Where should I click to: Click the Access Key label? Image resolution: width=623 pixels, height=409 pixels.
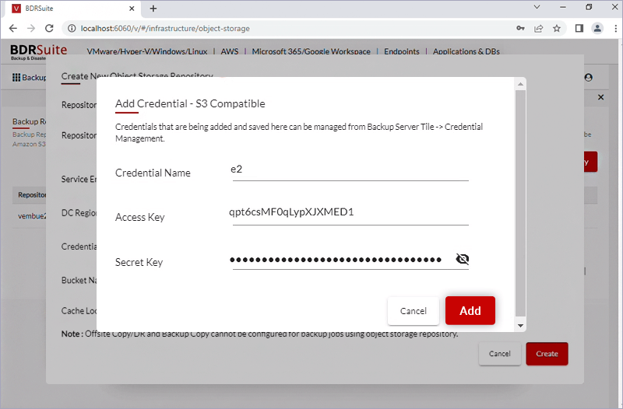pyautogui.click(x=140, y=218)
